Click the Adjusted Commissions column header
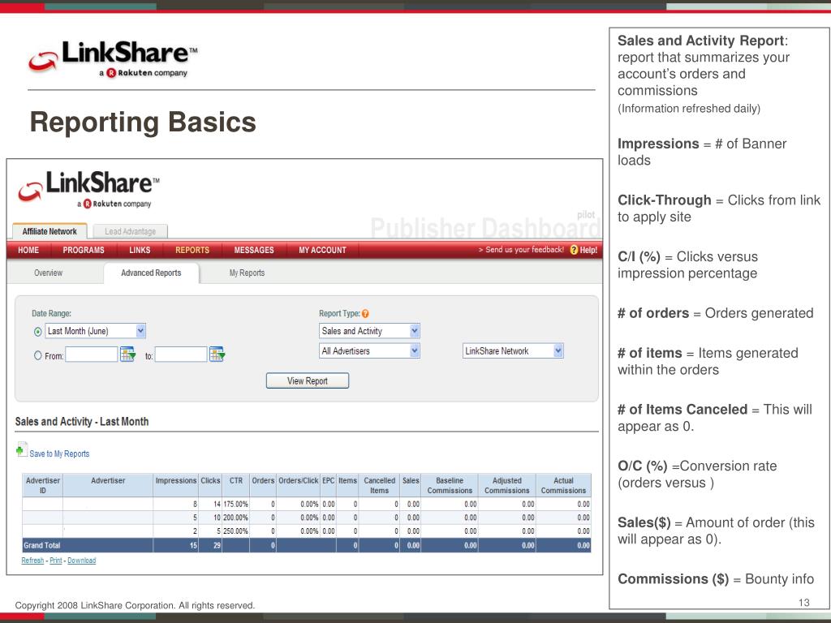 (x=507, y=485)
